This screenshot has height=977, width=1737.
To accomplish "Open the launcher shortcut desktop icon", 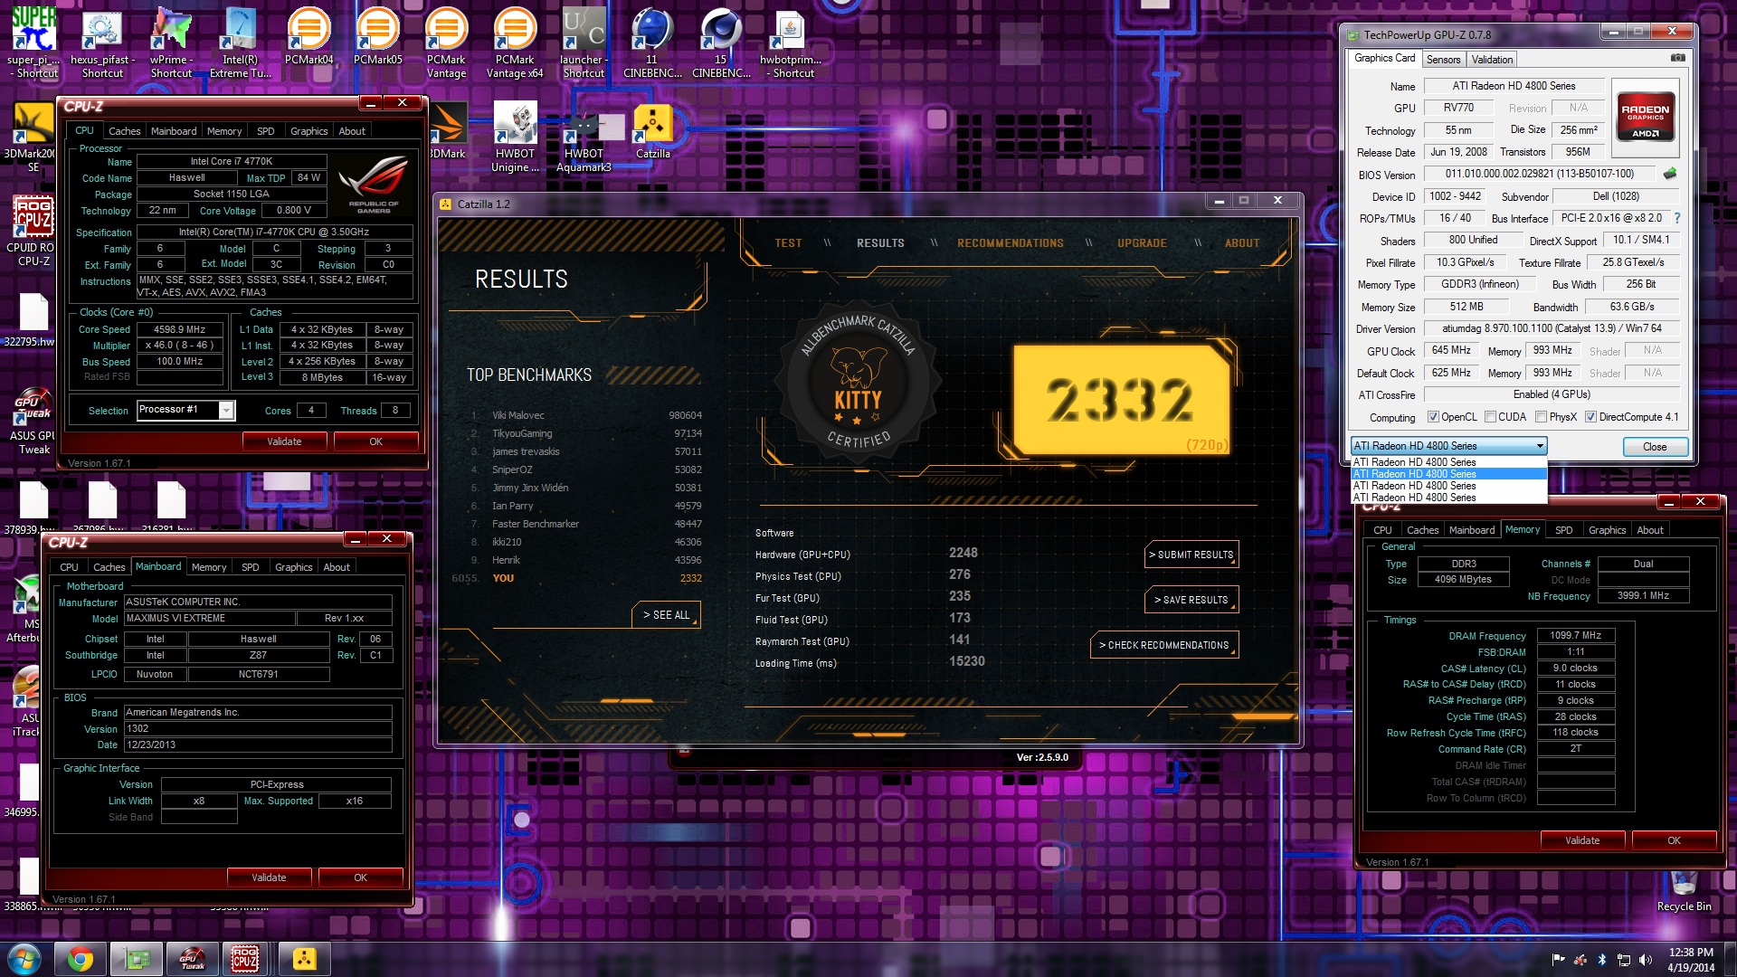I will (584, 43).
